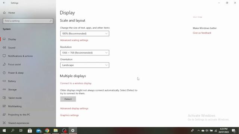This screenshot has height=134, width=239.
Task: Click the volume speaker tray icon
Action: [x=207, y=131]
